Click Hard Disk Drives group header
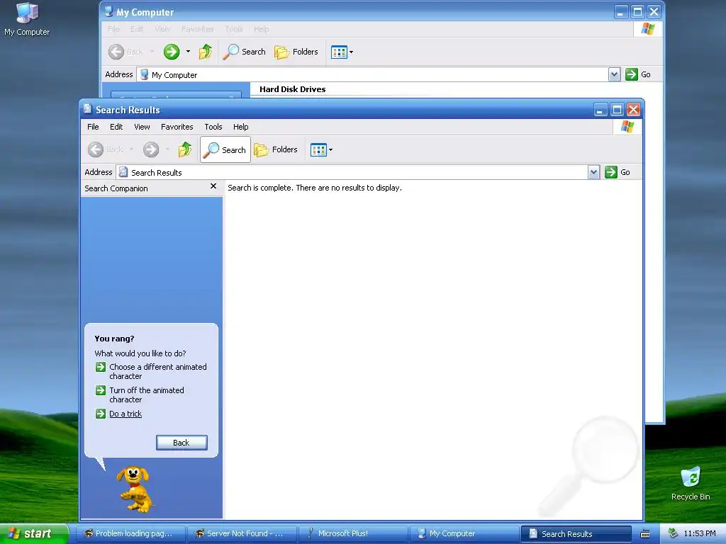This screenshot has width=726, height=544. [x=292, y=89]
